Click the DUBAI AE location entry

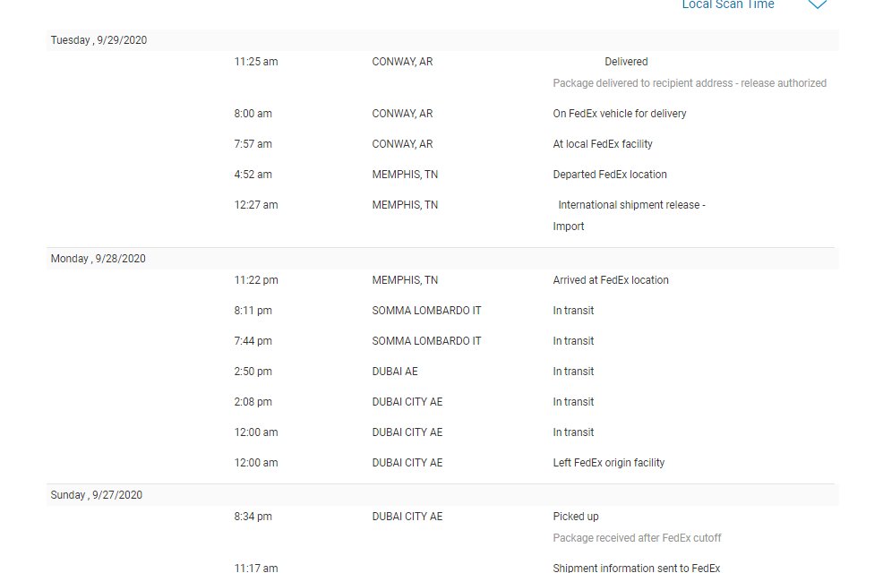pyautogui.click(x=395, y=371)
